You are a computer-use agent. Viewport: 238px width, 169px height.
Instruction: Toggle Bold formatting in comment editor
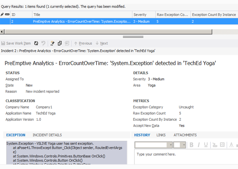[x=191, y=145]
